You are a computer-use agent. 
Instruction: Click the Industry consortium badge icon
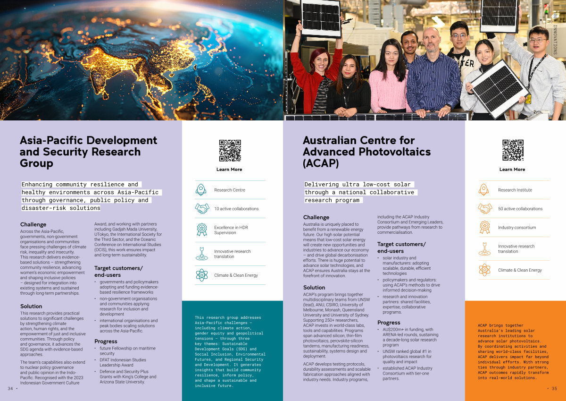(x=484, y=227)
